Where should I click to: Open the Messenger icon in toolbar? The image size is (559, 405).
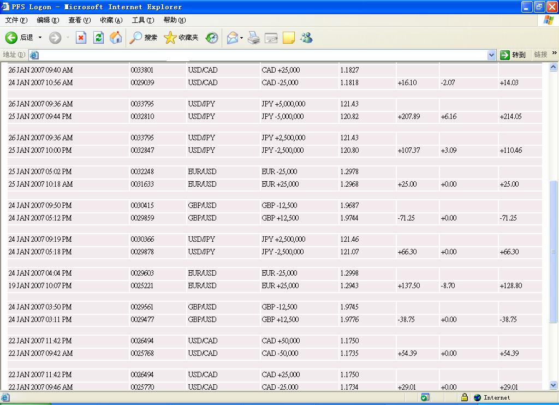click(x=306, y=38)
